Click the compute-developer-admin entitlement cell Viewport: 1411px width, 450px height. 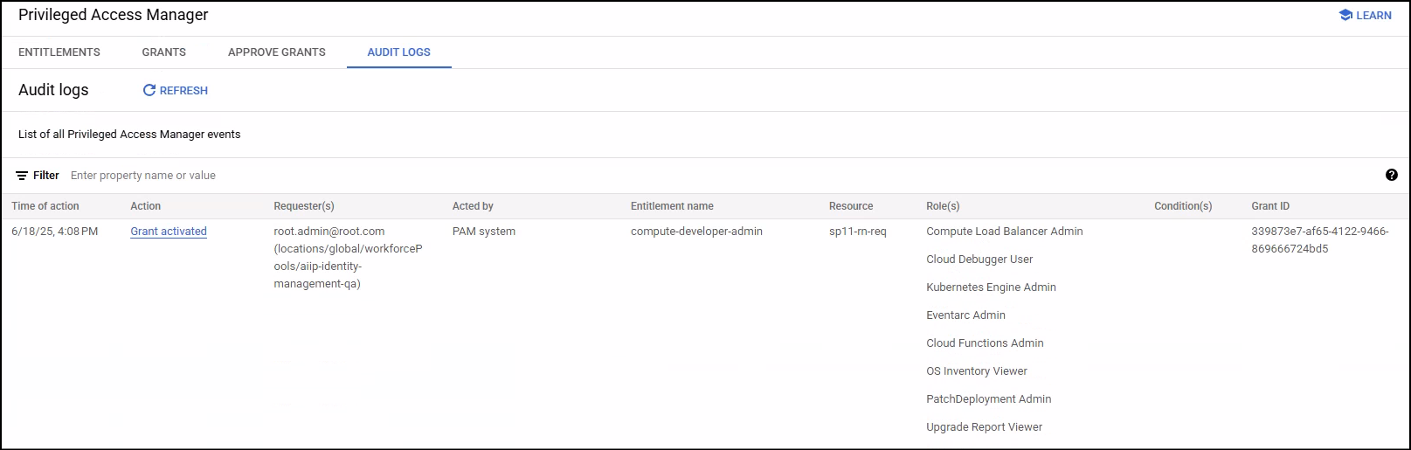pos(696,232)
